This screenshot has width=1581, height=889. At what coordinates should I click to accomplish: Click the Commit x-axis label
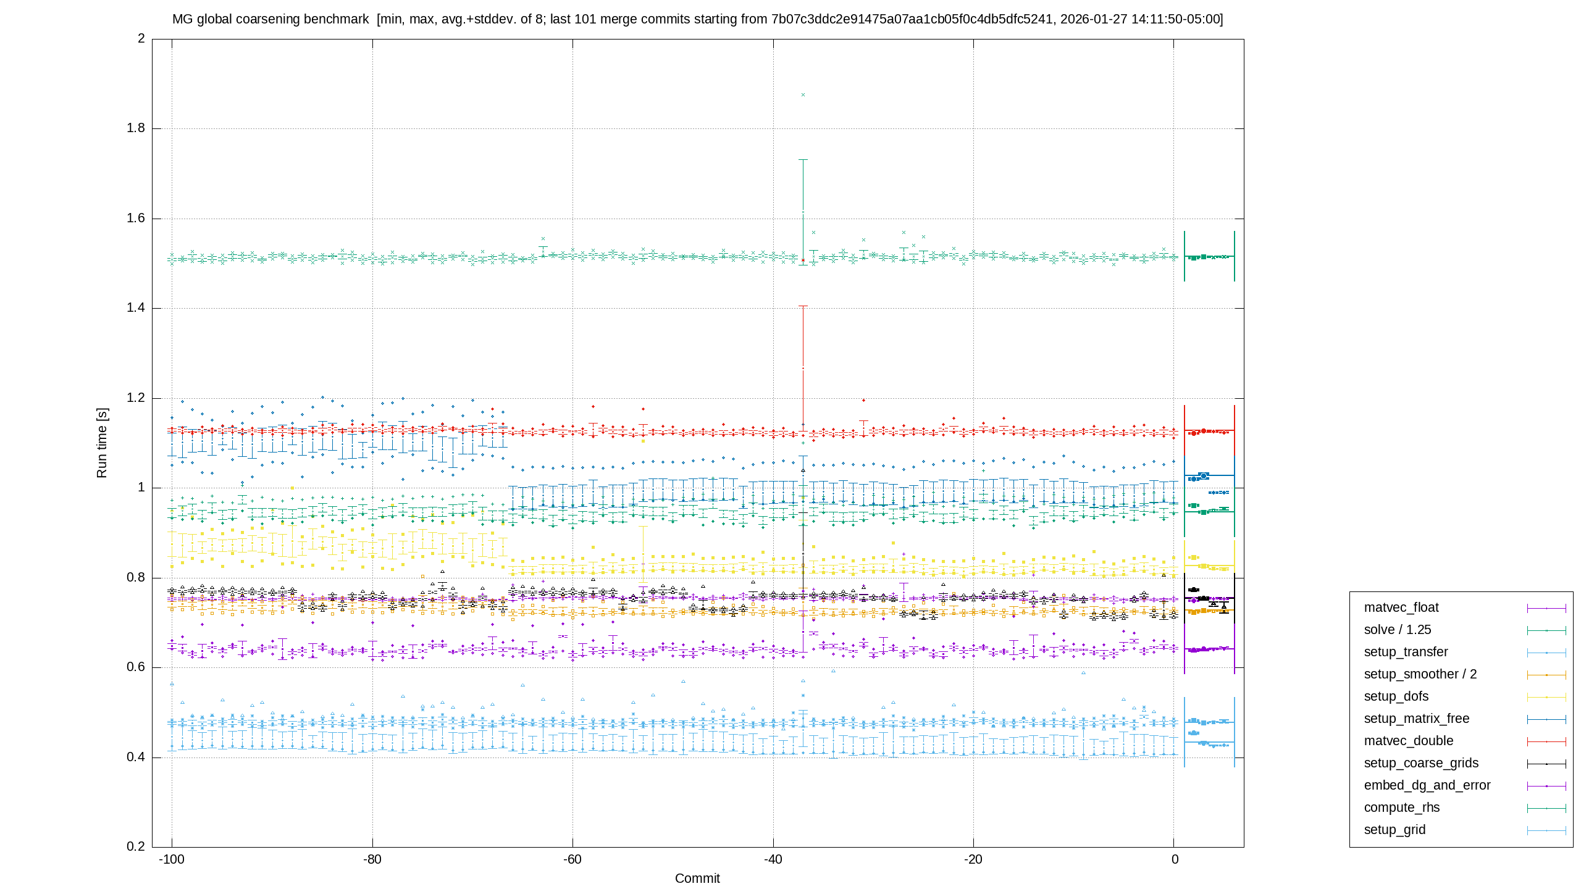[697, 879]
